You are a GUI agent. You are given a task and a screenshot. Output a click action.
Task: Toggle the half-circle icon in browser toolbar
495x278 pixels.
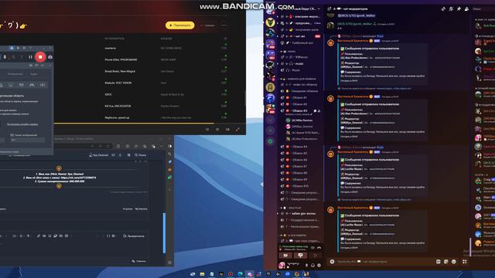(x=170, y=146)
